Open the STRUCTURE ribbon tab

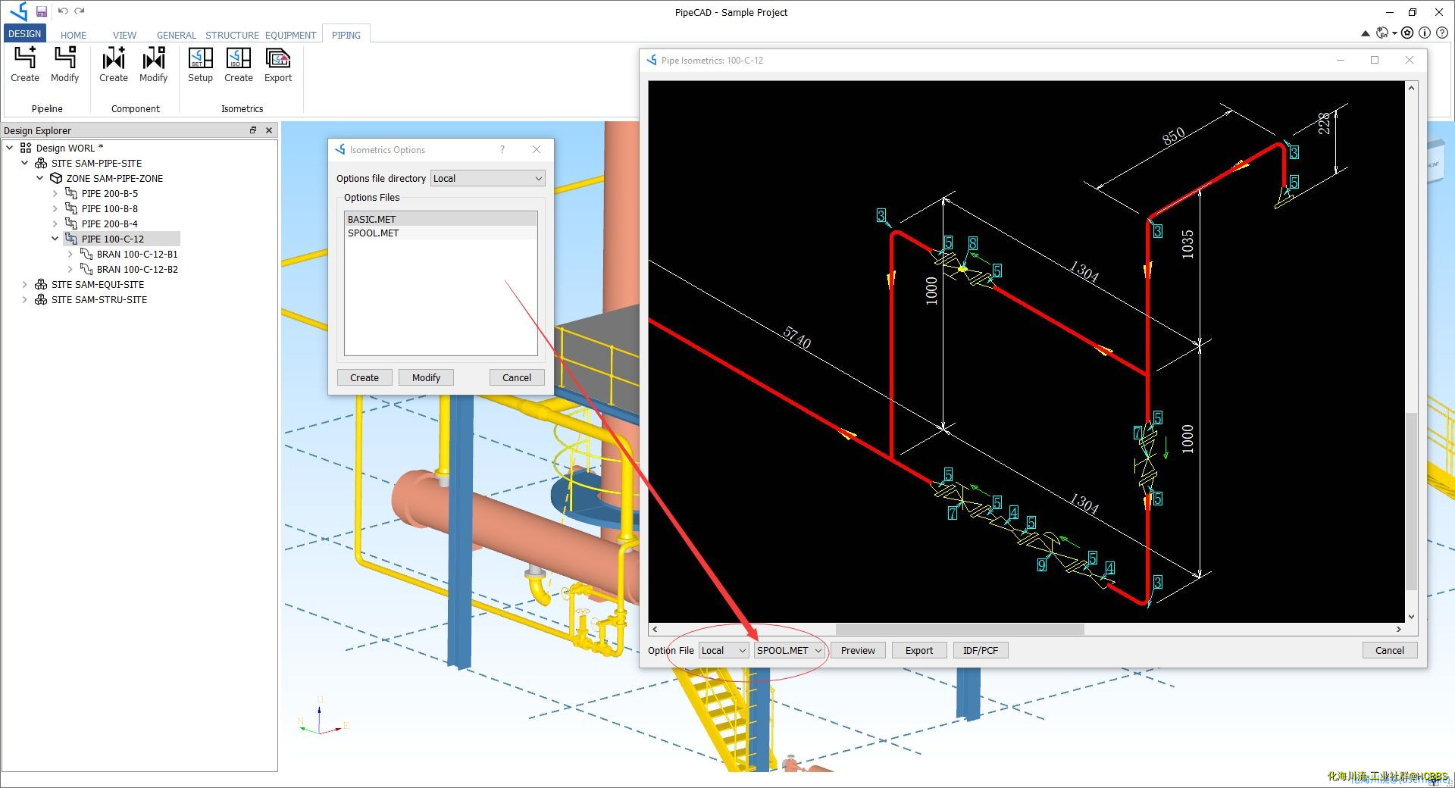[232, 35]
